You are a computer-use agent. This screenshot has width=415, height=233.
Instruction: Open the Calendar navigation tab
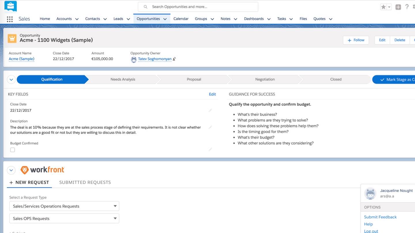click(x=181, y=19)
